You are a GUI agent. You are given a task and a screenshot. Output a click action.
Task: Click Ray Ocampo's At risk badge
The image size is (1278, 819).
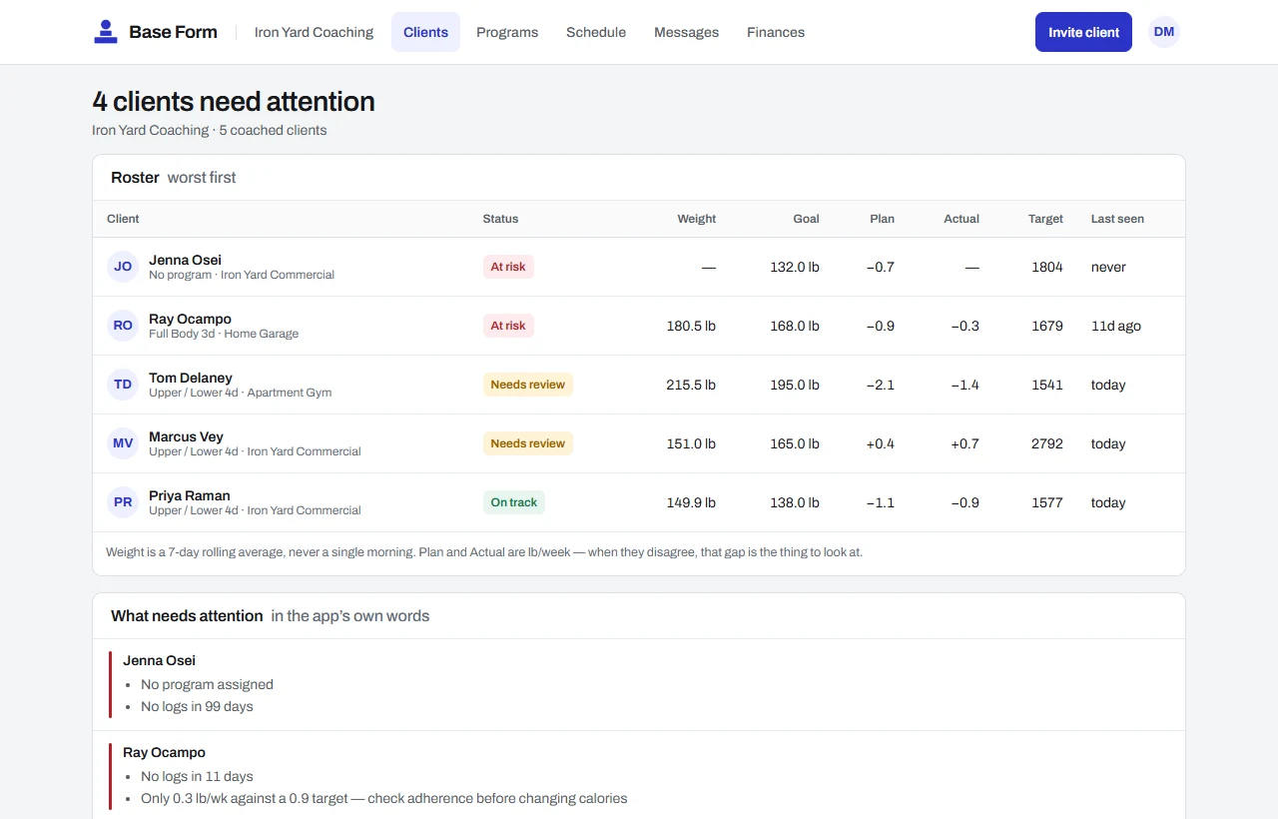point(508,326)
